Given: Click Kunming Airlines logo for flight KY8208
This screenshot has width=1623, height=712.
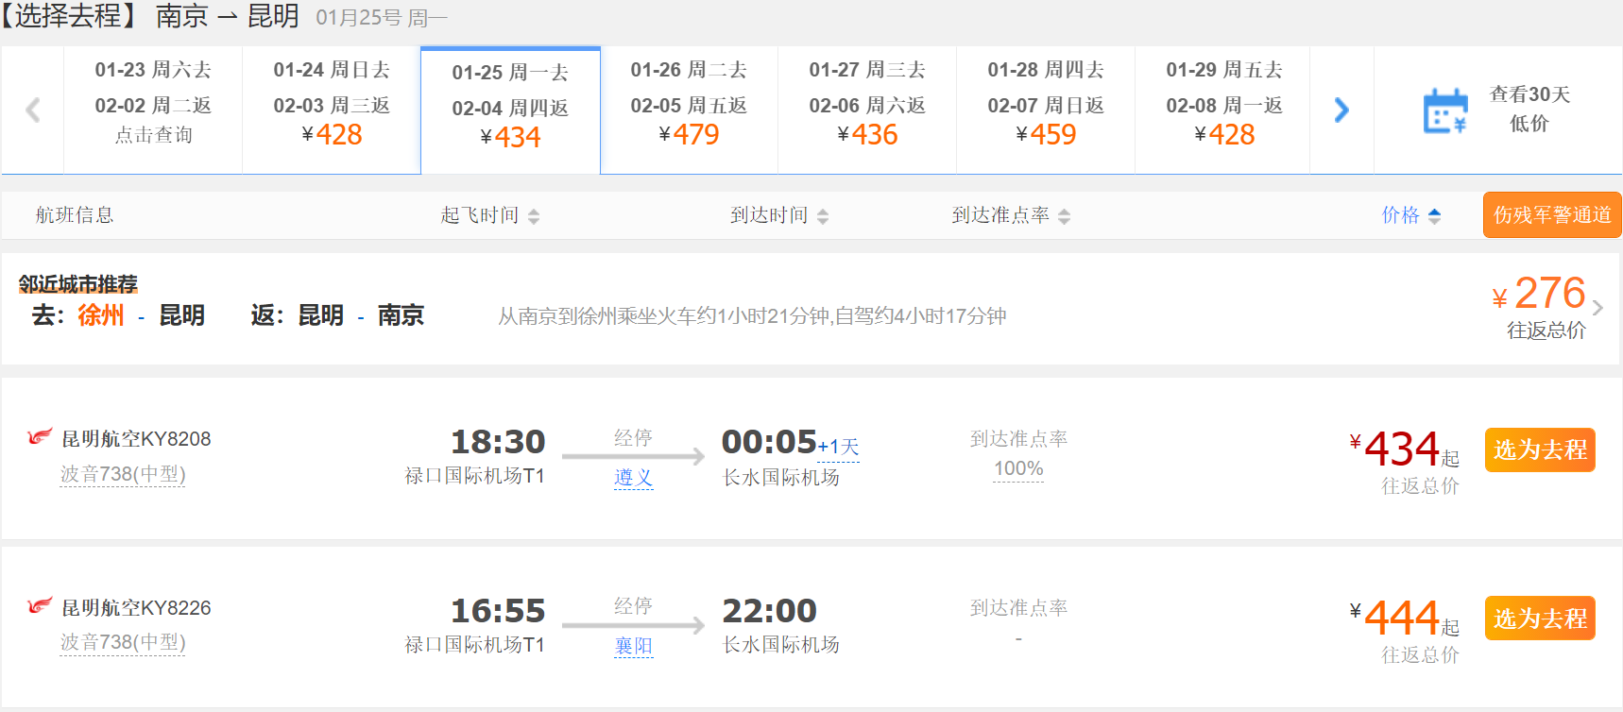Looking at the screenshot, I should (x=40, y=437).
